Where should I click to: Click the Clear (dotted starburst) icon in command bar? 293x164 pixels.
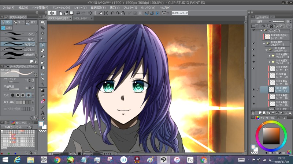pos(90,13)
